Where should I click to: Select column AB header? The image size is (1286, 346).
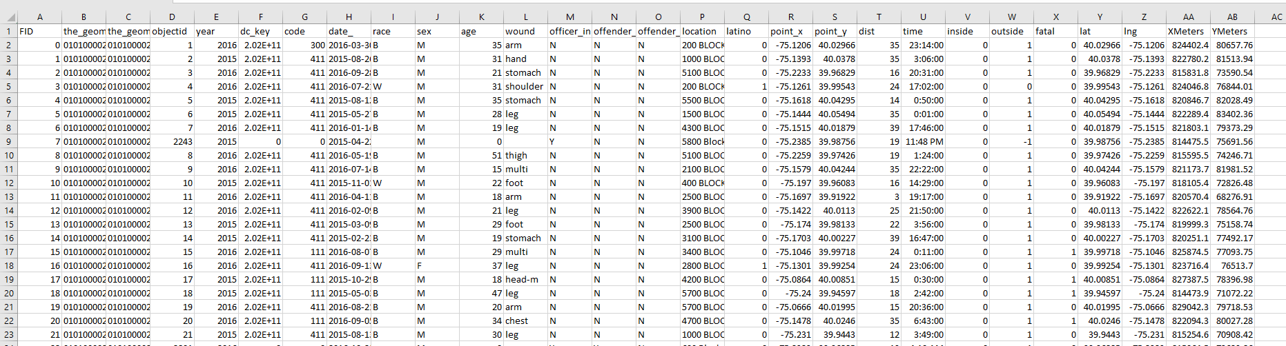[1232, 17]
